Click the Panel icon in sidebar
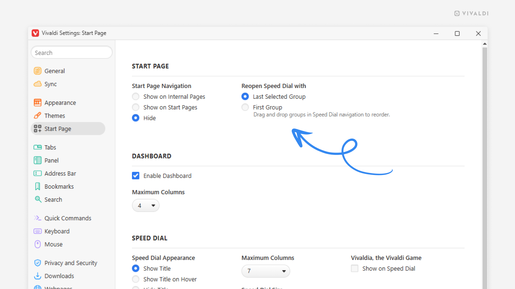 coord(38,160)
